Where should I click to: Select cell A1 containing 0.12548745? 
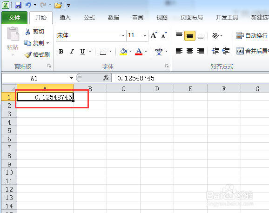tap(45, 97)
